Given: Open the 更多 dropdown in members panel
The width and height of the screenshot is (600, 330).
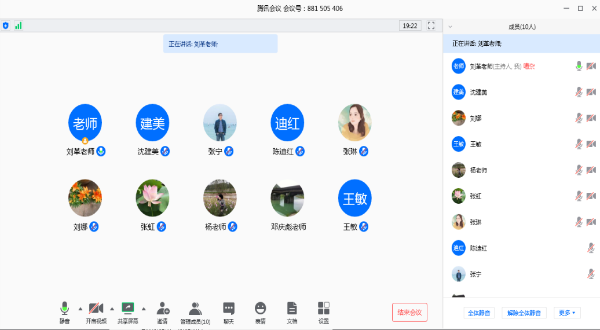Looking at the screenshot, I should coord(567,313).
